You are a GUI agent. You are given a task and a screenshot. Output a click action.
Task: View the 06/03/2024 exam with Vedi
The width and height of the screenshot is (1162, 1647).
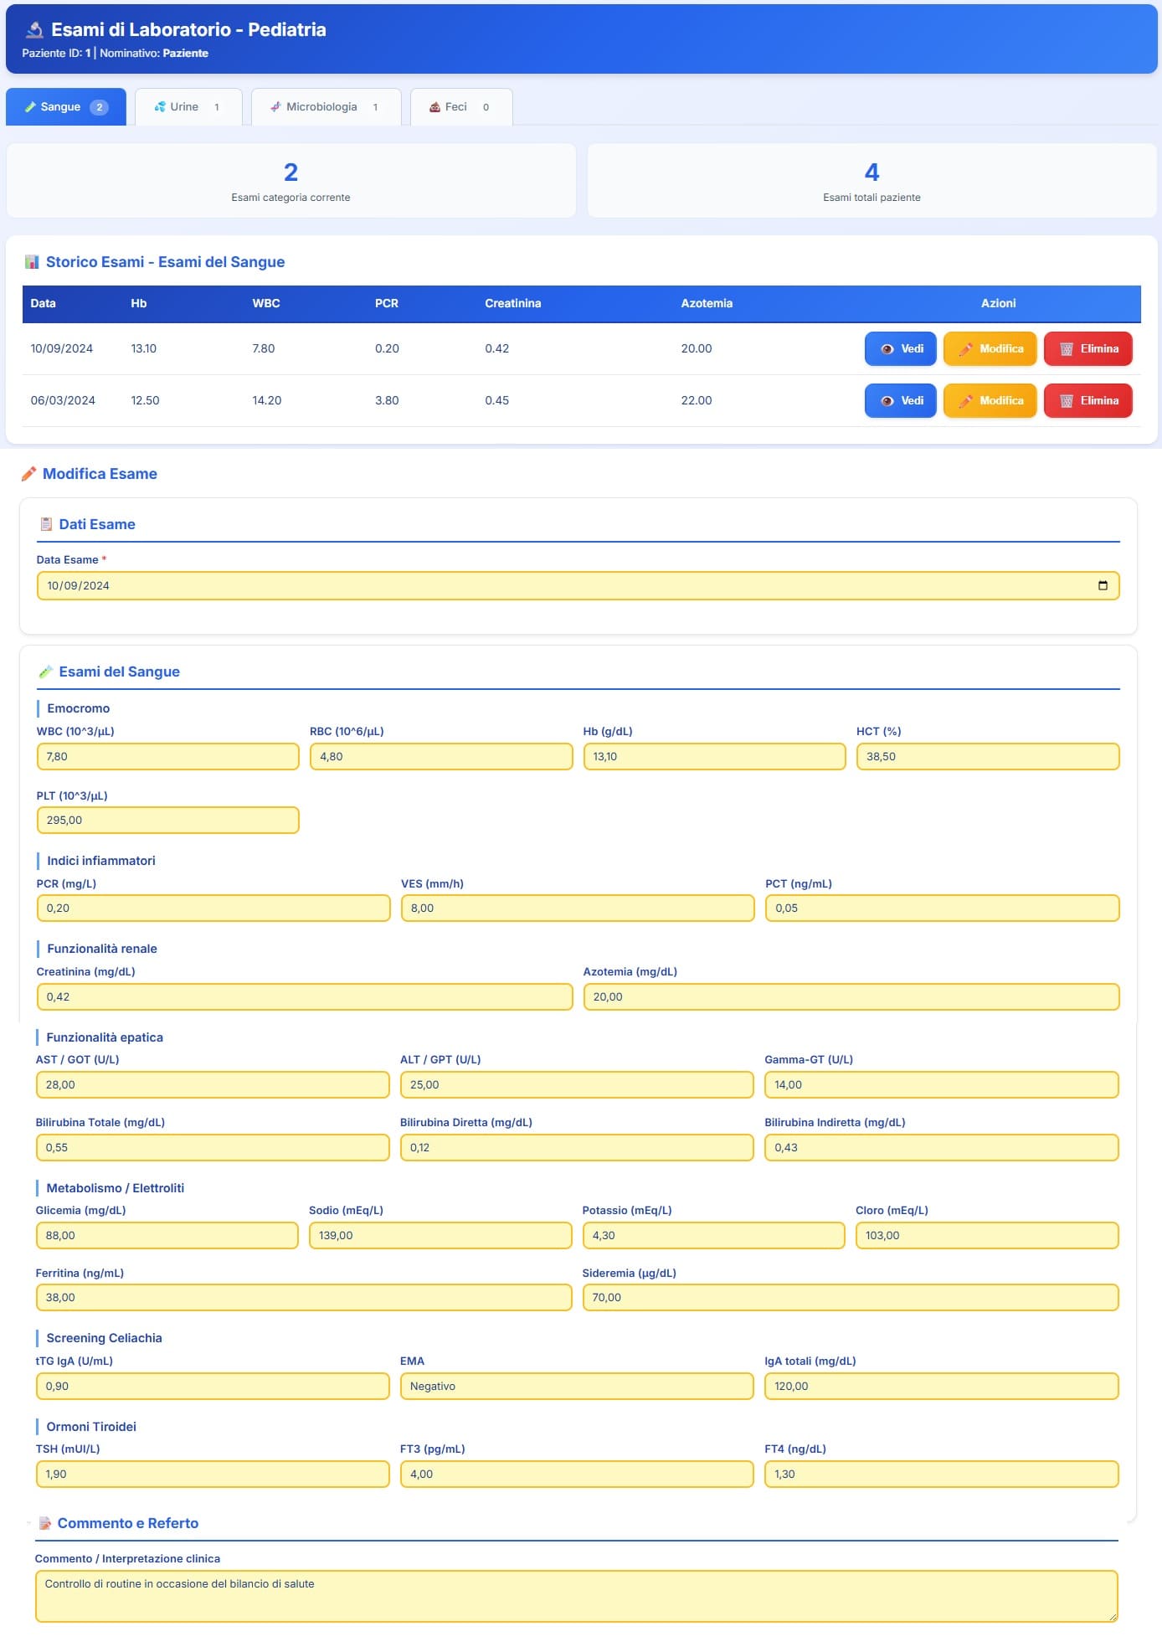pos(900,401)
